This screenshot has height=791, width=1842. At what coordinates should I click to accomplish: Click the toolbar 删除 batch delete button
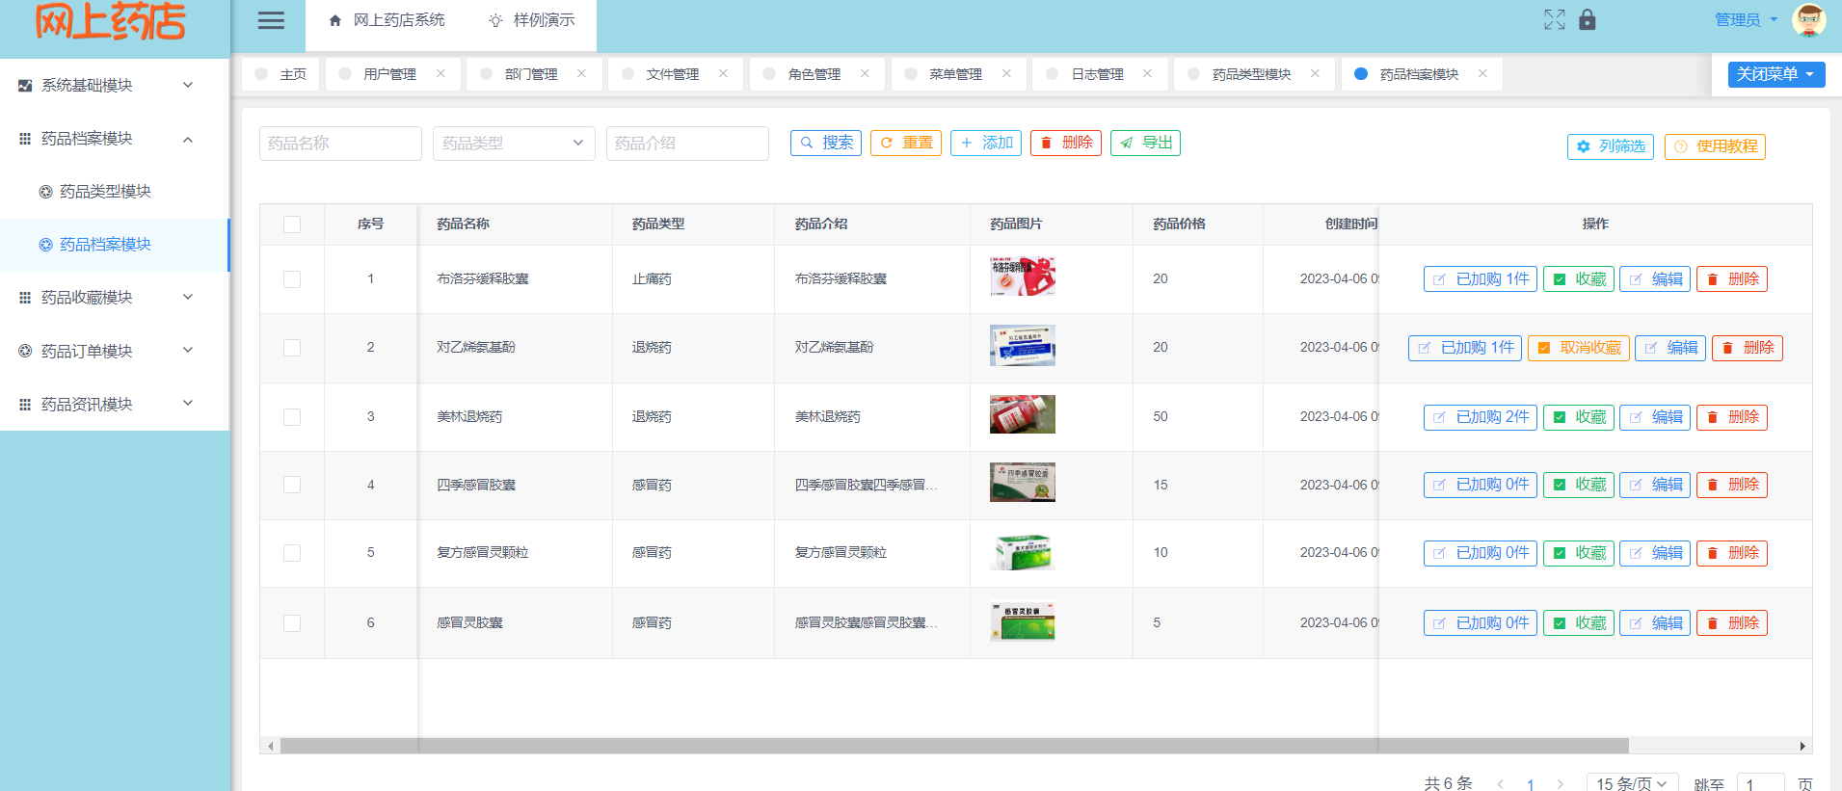tap(1066, 143)
